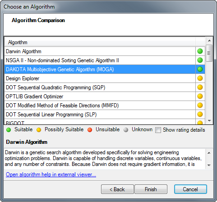The height and width of the screenshot is (202, 217).
Task: Click the description box scroll down arrow
Action: pos(209,165)
